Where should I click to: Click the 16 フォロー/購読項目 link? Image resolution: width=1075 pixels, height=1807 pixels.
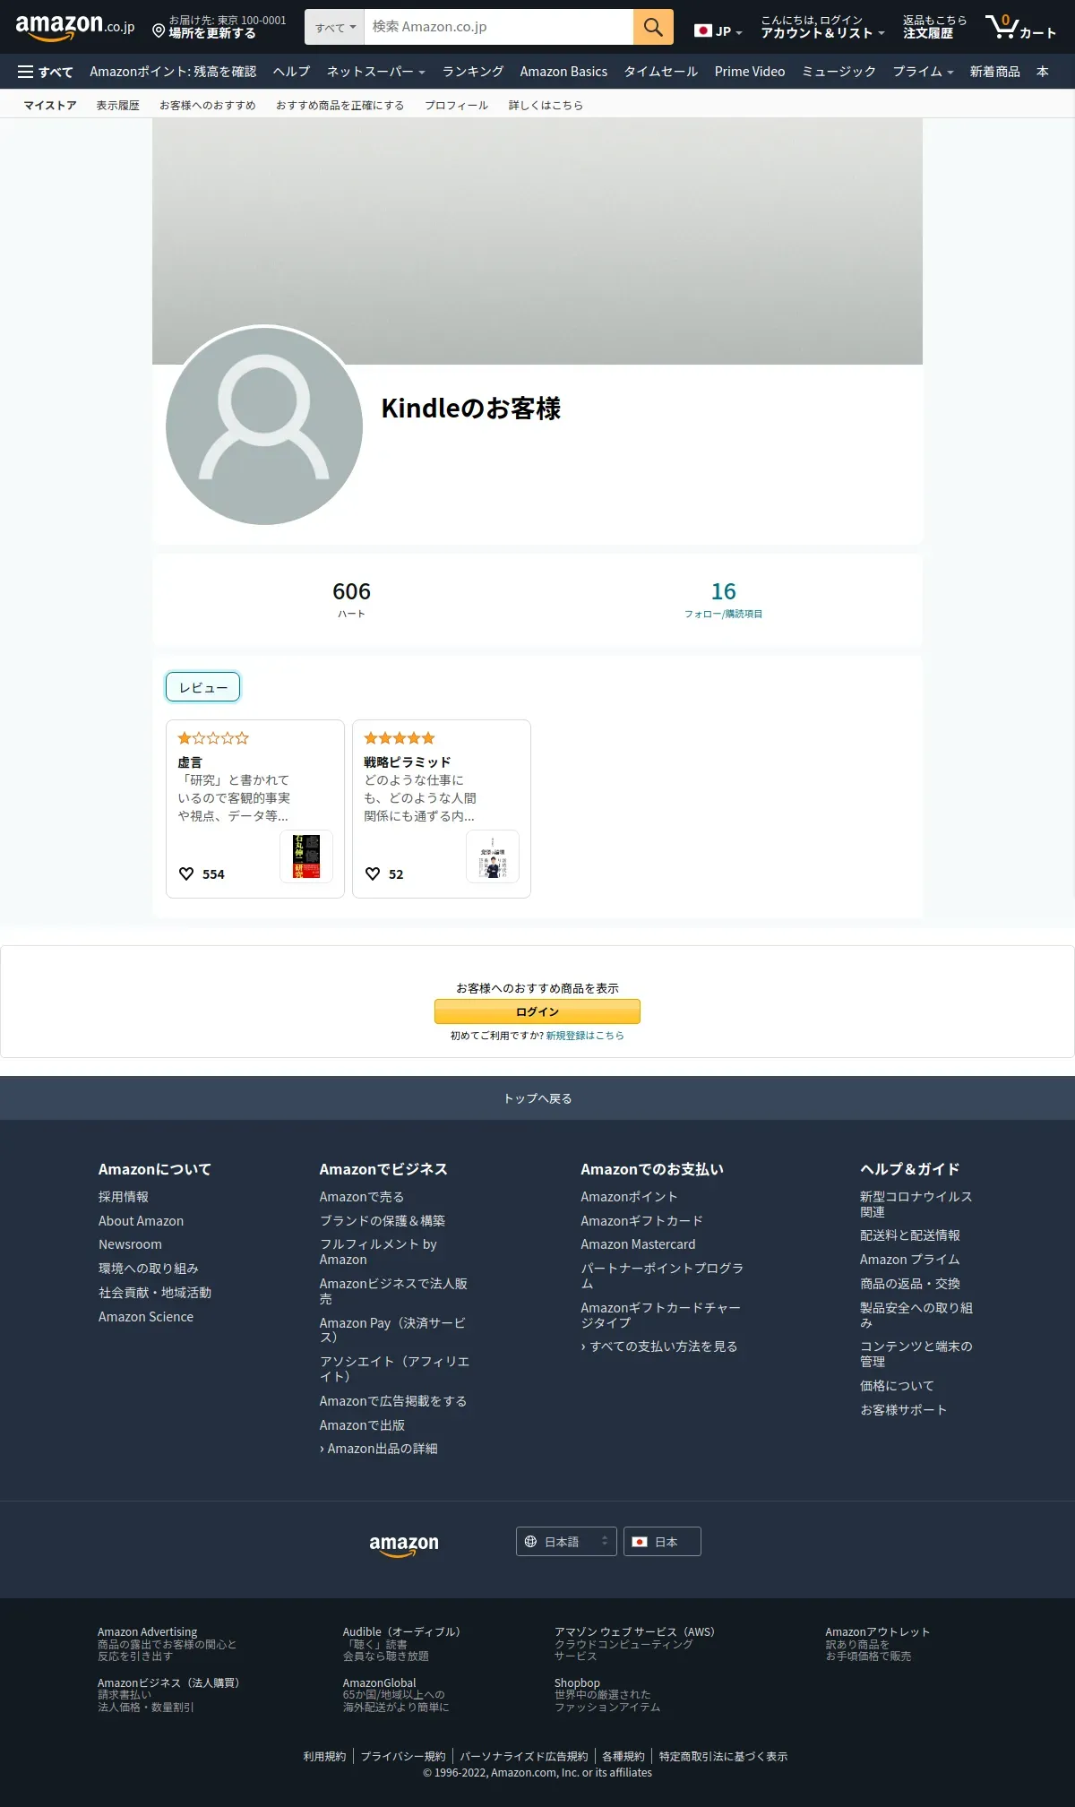tap(723, 599)
